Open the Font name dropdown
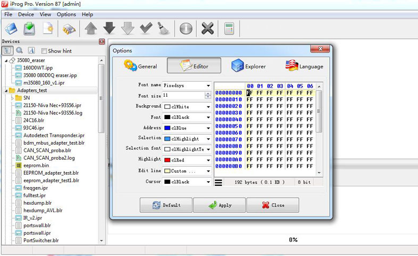This screenshot has width=418, height=256. [208, 86]
